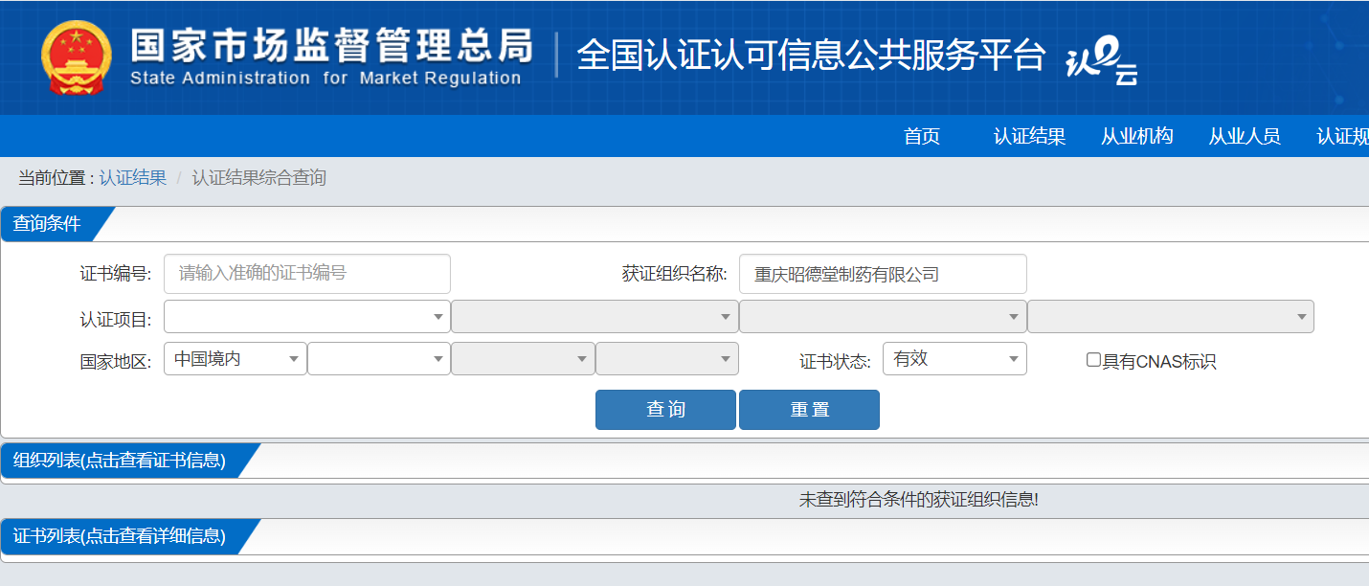The height and width of the screenshot is (586, 1369).
Task: Click the 获证组织名称 input field
Action: [883, 274]
